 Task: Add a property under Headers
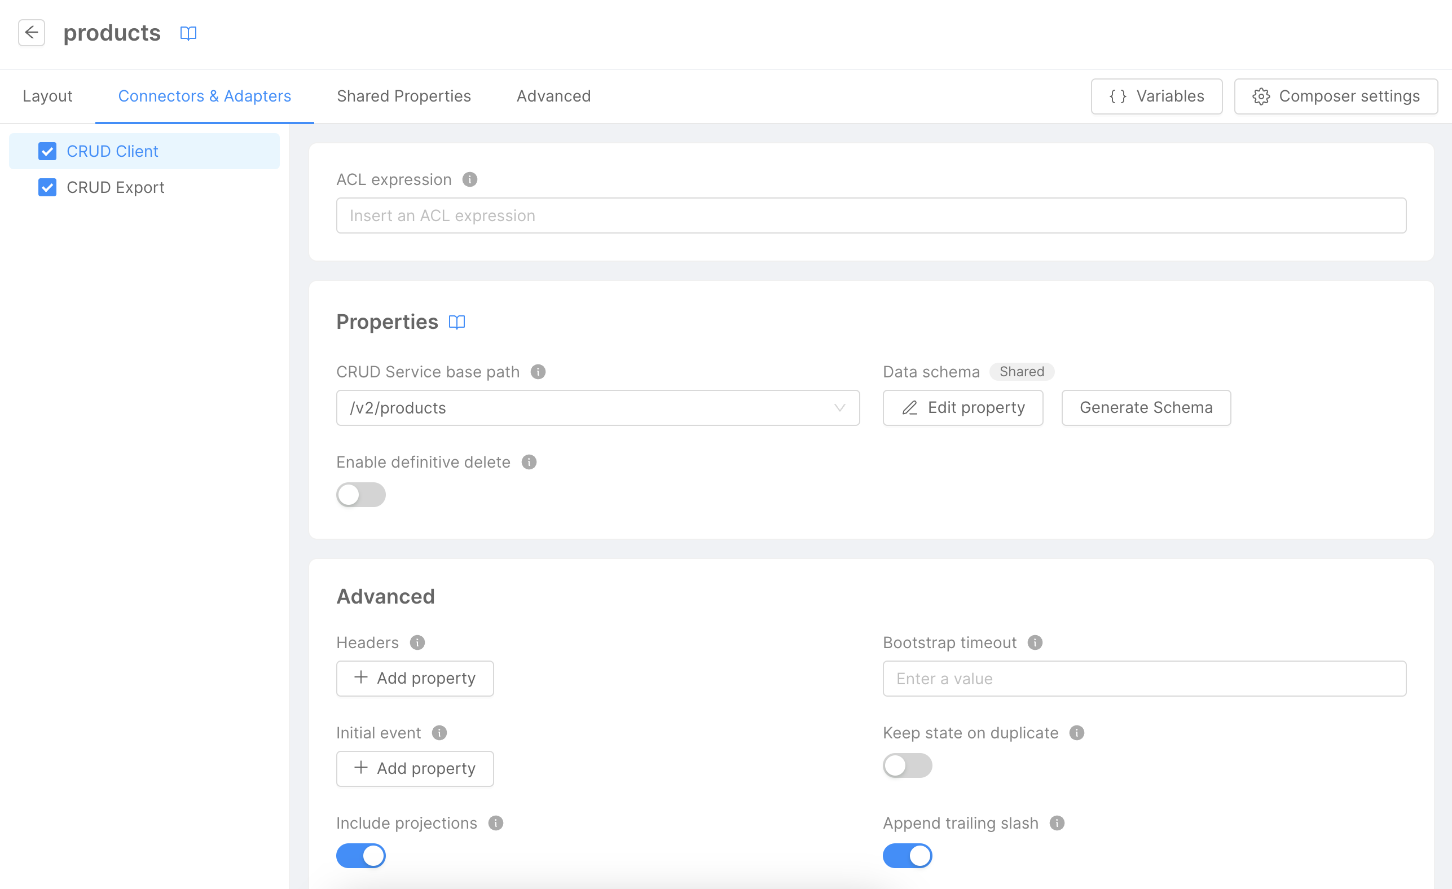(415, 678)
